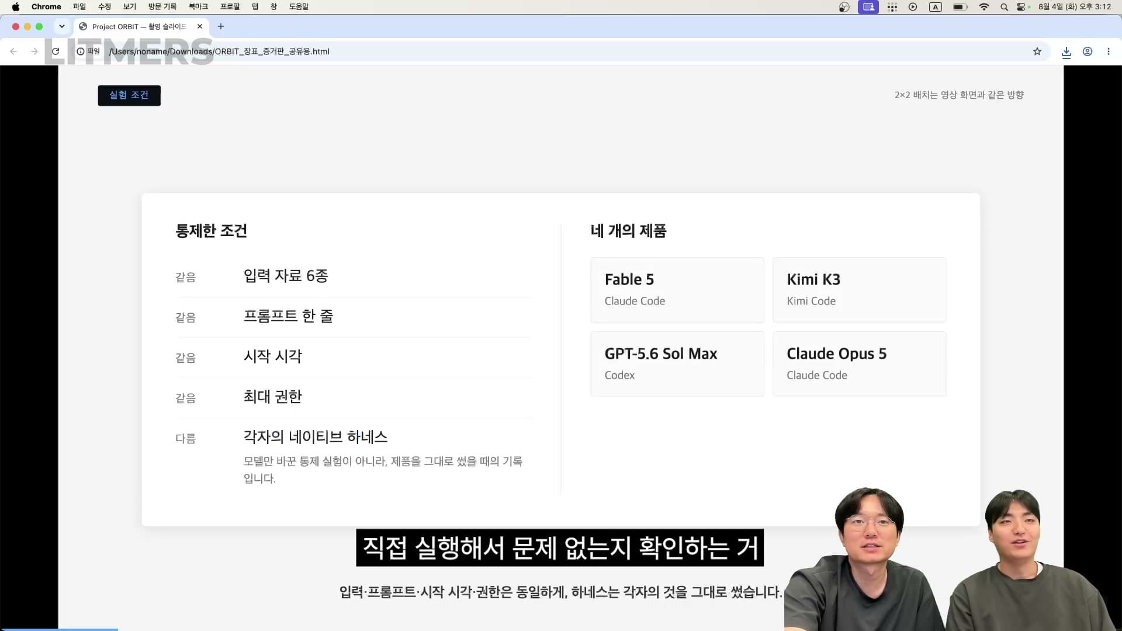Image resolution: width=1122 pixels, height=631 pixels.
Task: Open the Chrome downloads icon
Action: click(1066, 52)
